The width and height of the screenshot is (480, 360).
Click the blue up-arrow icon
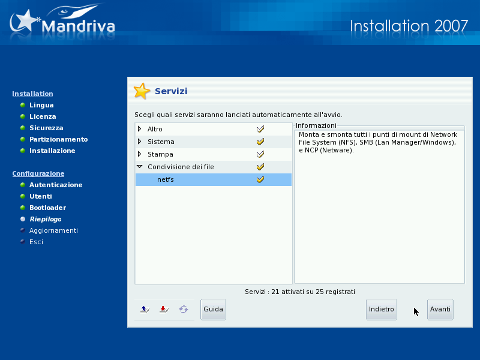point(144,310)
